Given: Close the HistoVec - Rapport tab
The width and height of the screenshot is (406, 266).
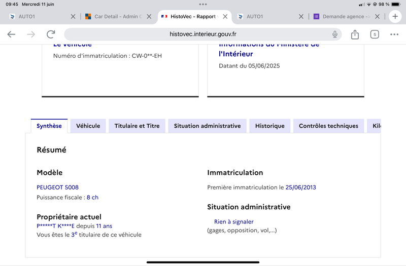Looking at the screenshot, I should point(225,17).
